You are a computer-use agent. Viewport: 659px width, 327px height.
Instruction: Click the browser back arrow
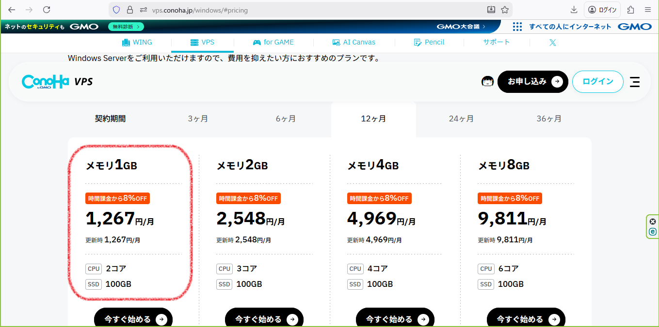pyautogui.click(x=12, y=10)
